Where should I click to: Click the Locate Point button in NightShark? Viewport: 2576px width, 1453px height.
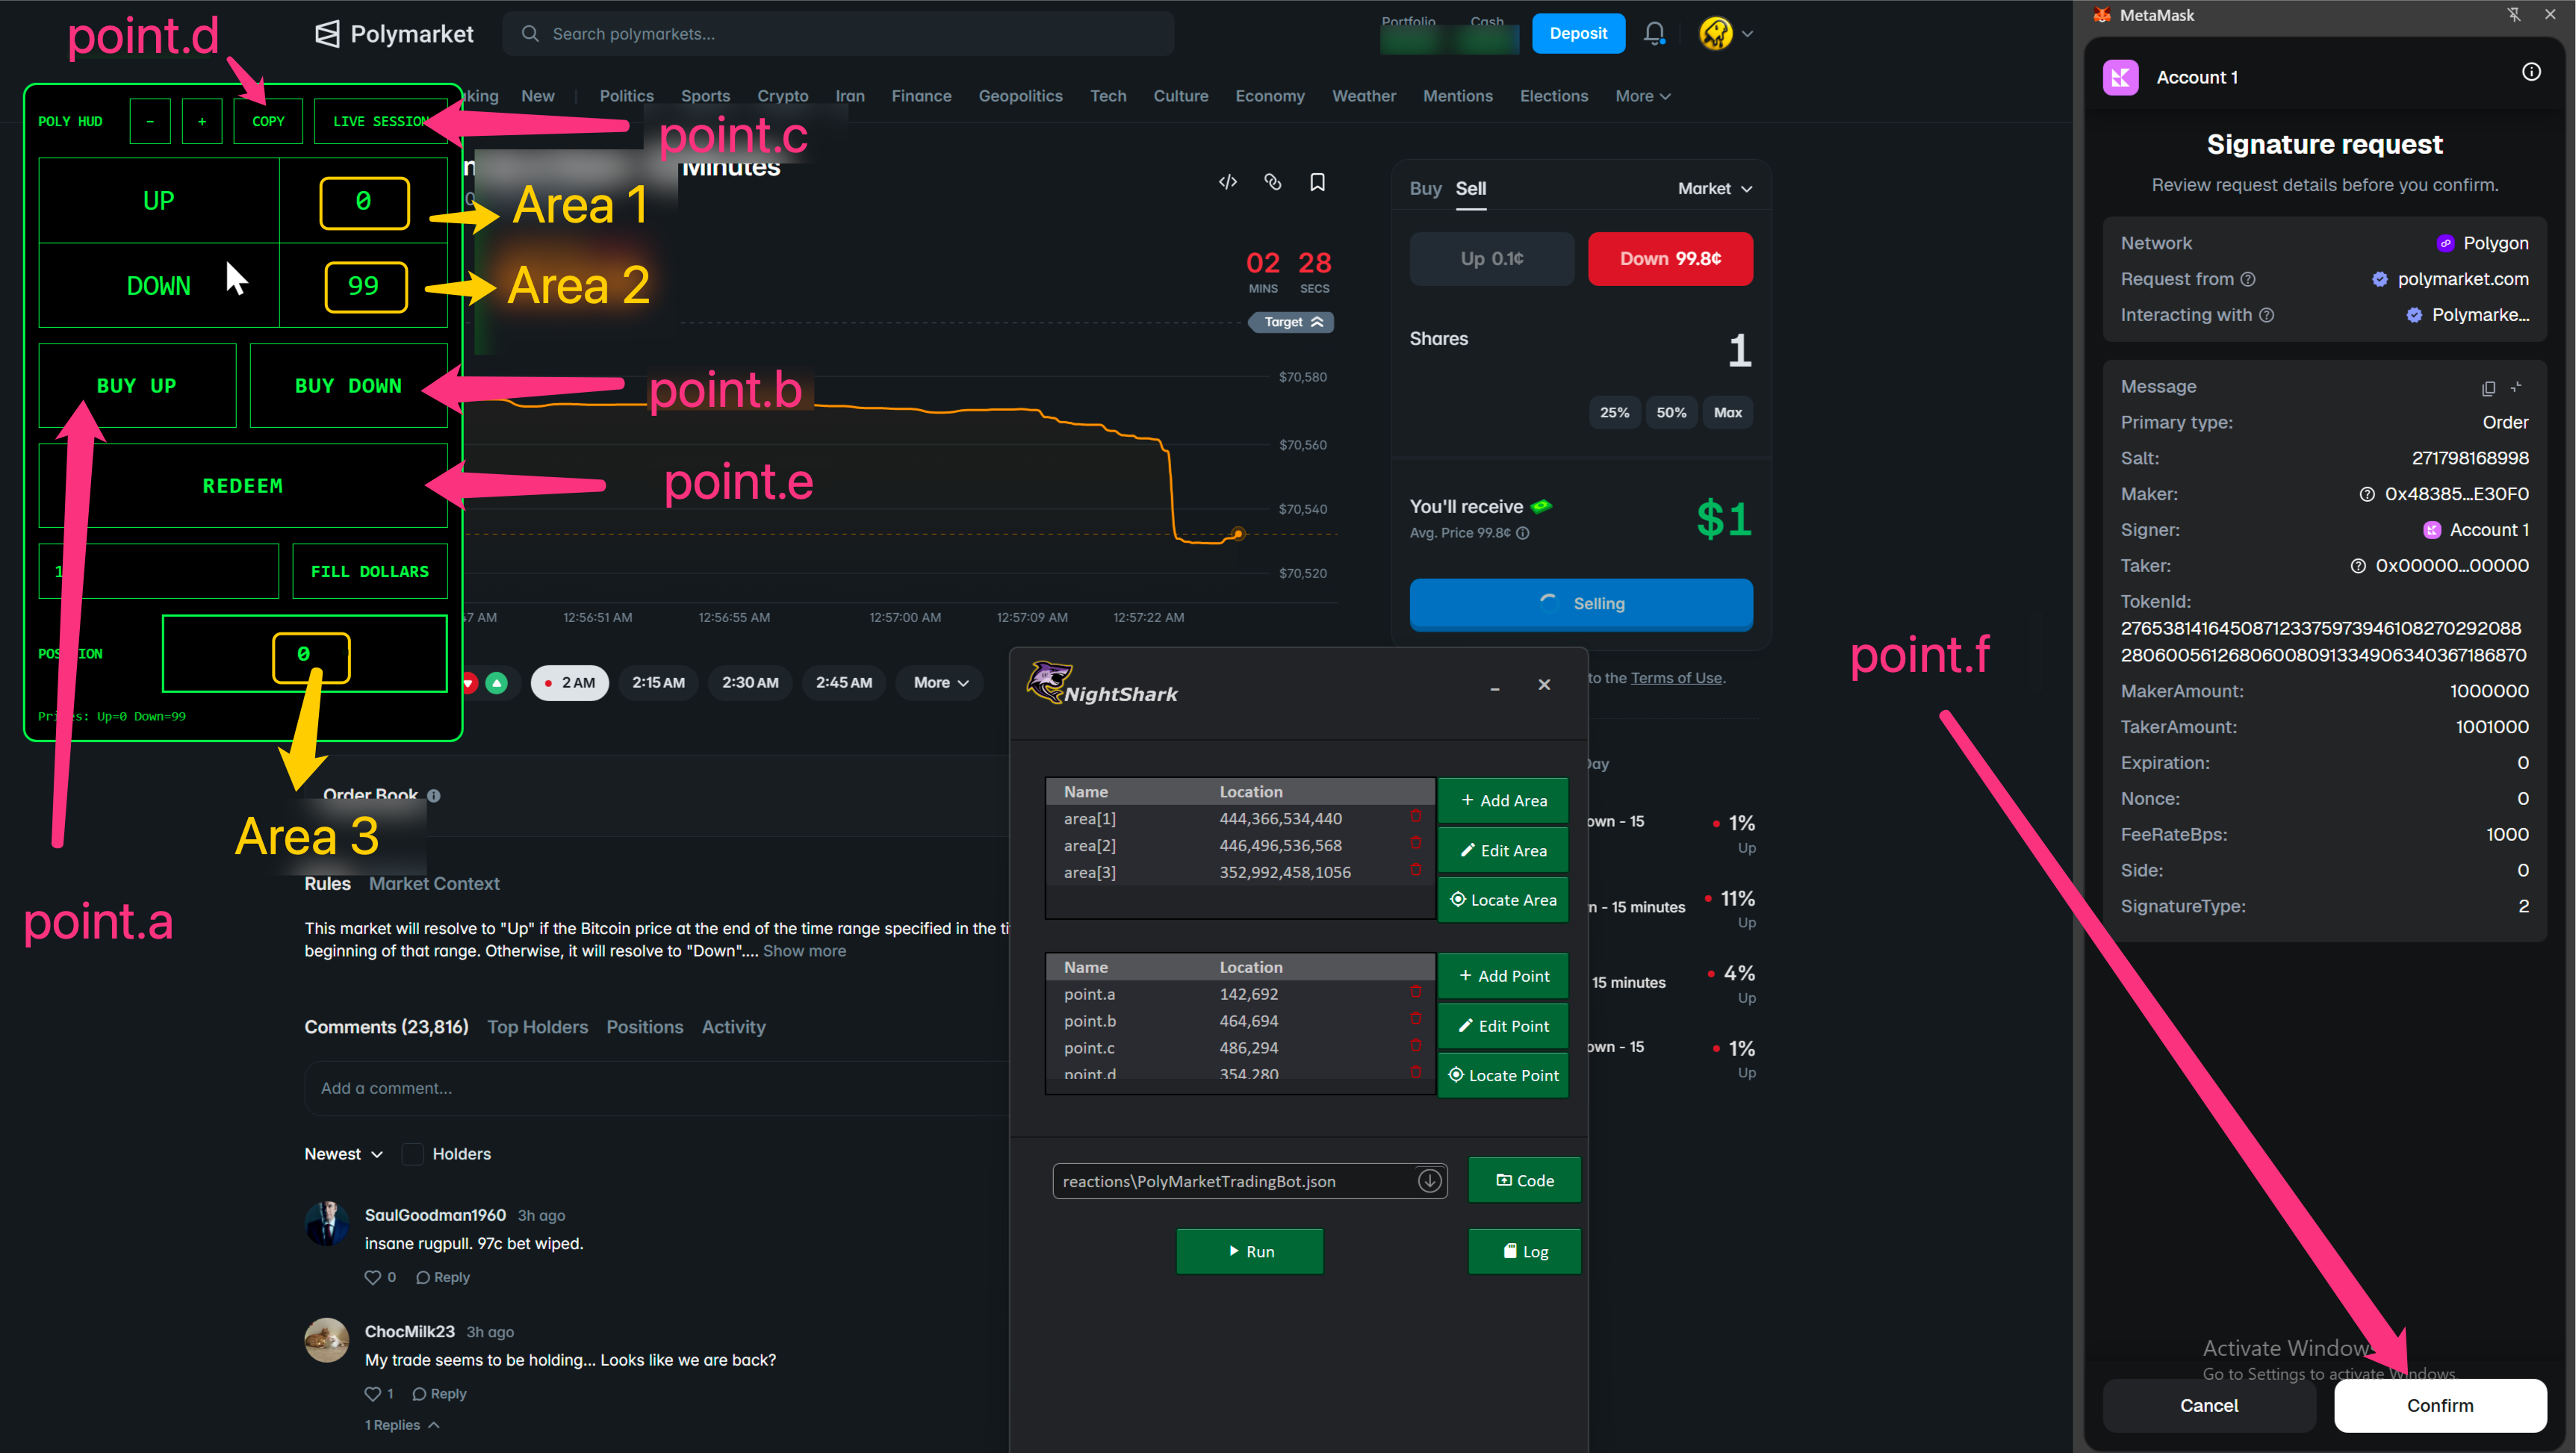pyautogui.click(x=1503, y=1075)
